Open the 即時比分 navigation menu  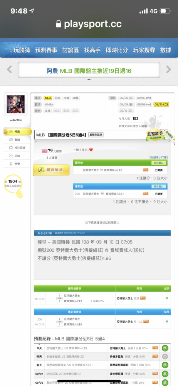click(117, 50)
